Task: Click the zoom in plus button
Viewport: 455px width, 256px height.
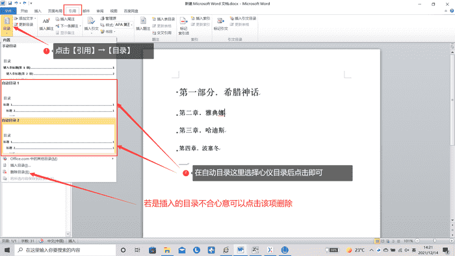Action: [452, 241]
